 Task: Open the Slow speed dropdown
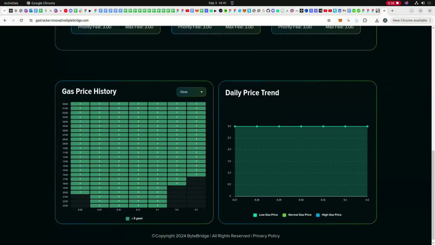click(x=191, y=92)
